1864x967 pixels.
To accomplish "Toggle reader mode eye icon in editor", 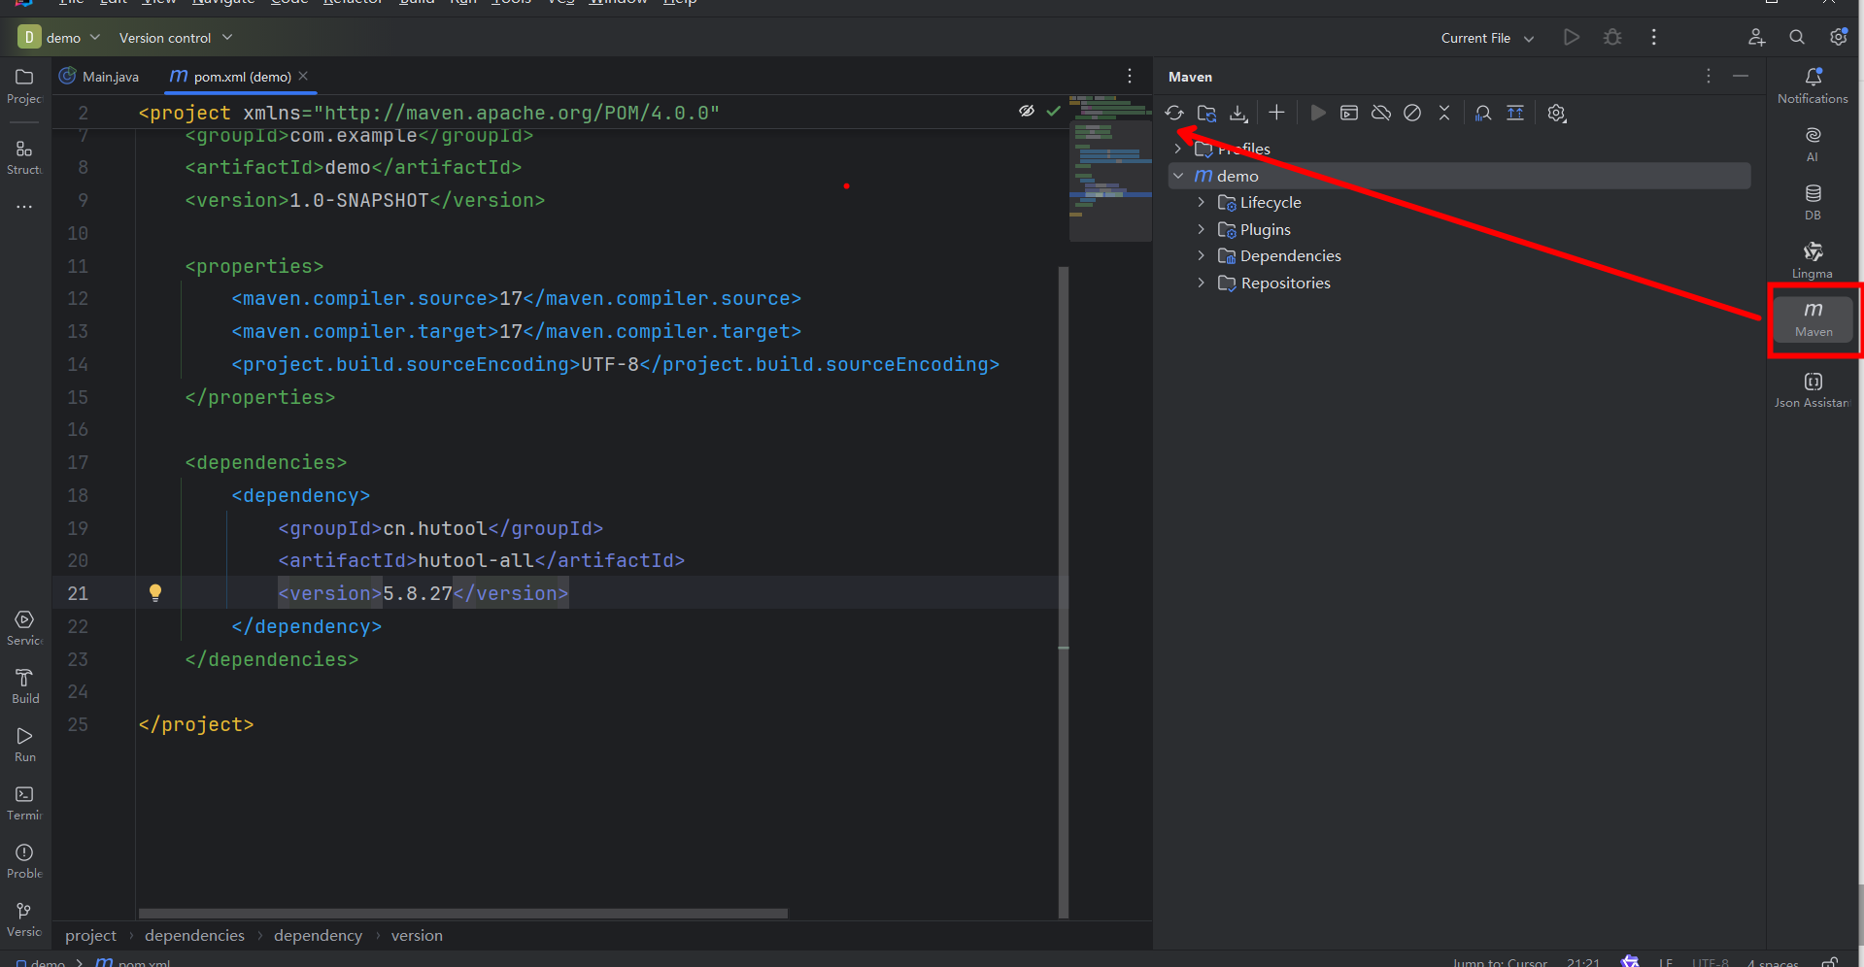I will coord(1026,112).
